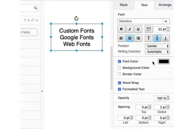Image resolution: width=194 pixels, height=129 pixels.
Task: Toggle the Formatted Text checkbox
Action: [120, 89]
